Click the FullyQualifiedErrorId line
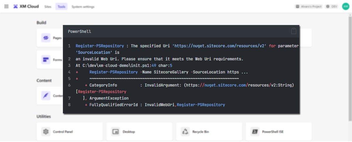Image resolution: width=352 pixels, height=142 pixels. (x=155, y=105)
